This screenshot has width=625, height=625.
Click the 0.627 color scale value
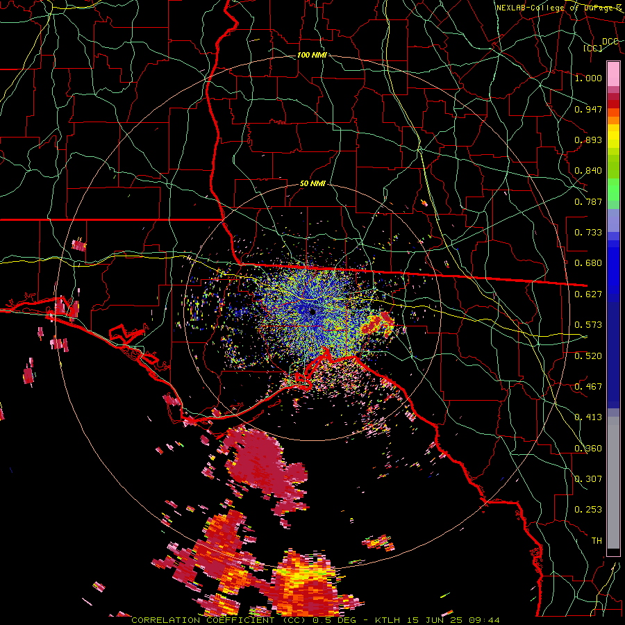588,294
